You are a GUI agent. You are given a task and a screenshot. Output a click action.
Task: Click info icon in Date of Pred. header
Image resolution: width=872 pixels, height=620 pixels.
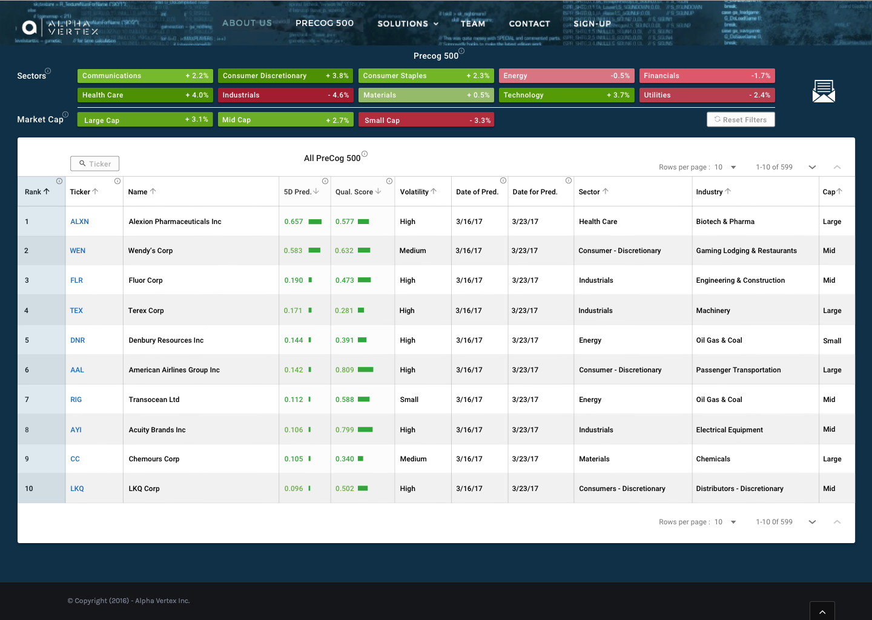pyautogui.click(x=503, y=180)
